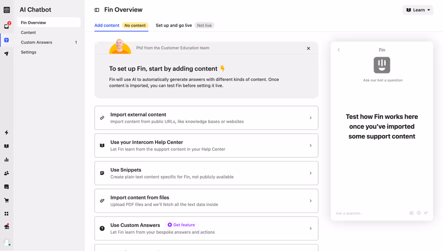Expand the Import external content chevron
The width and height of the screenshot is (443, 251).
pos(310,117)
